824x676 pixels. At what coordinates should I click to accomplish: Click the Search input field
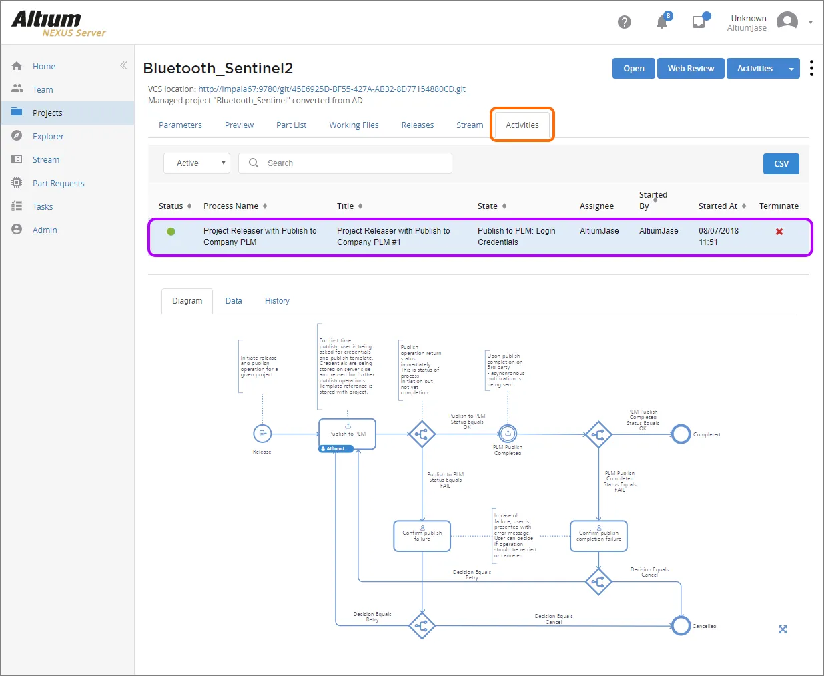point(346,163)
